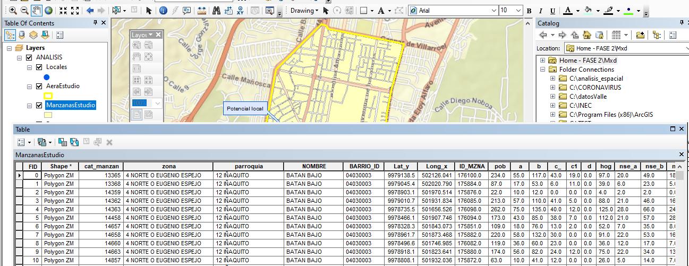The width and height of the screenshot is (689, 266).
Task: Go to Home folder in Catalog
Action: pos(587,35)
